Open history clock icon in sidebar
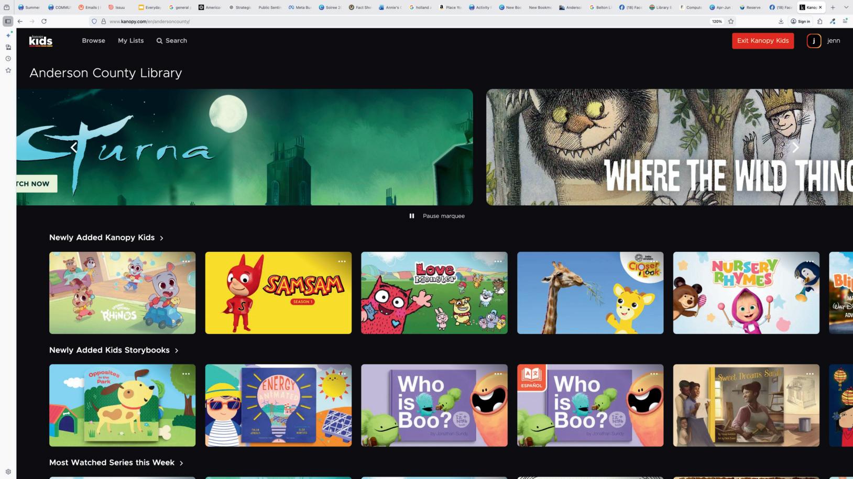The image size is (853, 479). pos(8,59)
